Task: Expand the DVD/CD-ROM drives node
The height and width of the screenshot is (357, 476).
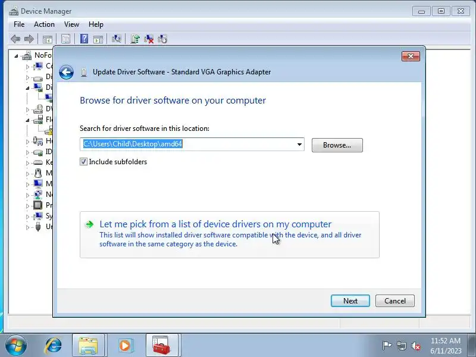Action: click(x=27, y=109)
